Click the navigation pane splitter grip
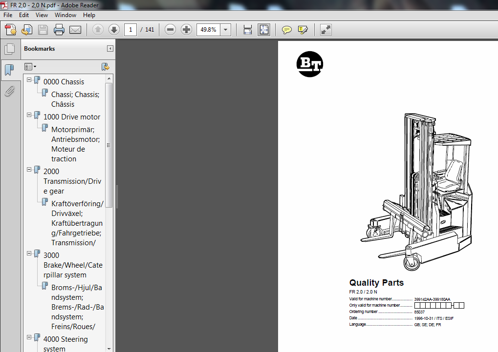 (117, 196)
